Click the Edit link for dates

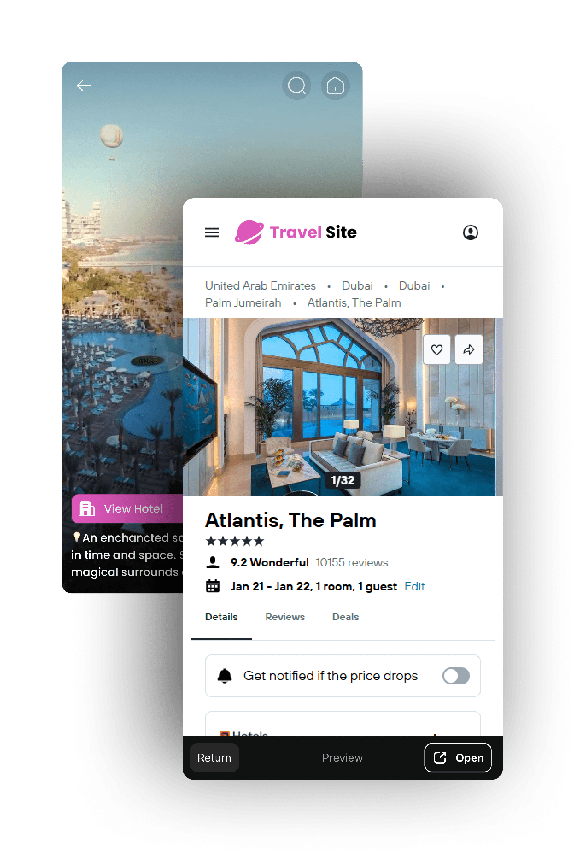click(414, 586)
